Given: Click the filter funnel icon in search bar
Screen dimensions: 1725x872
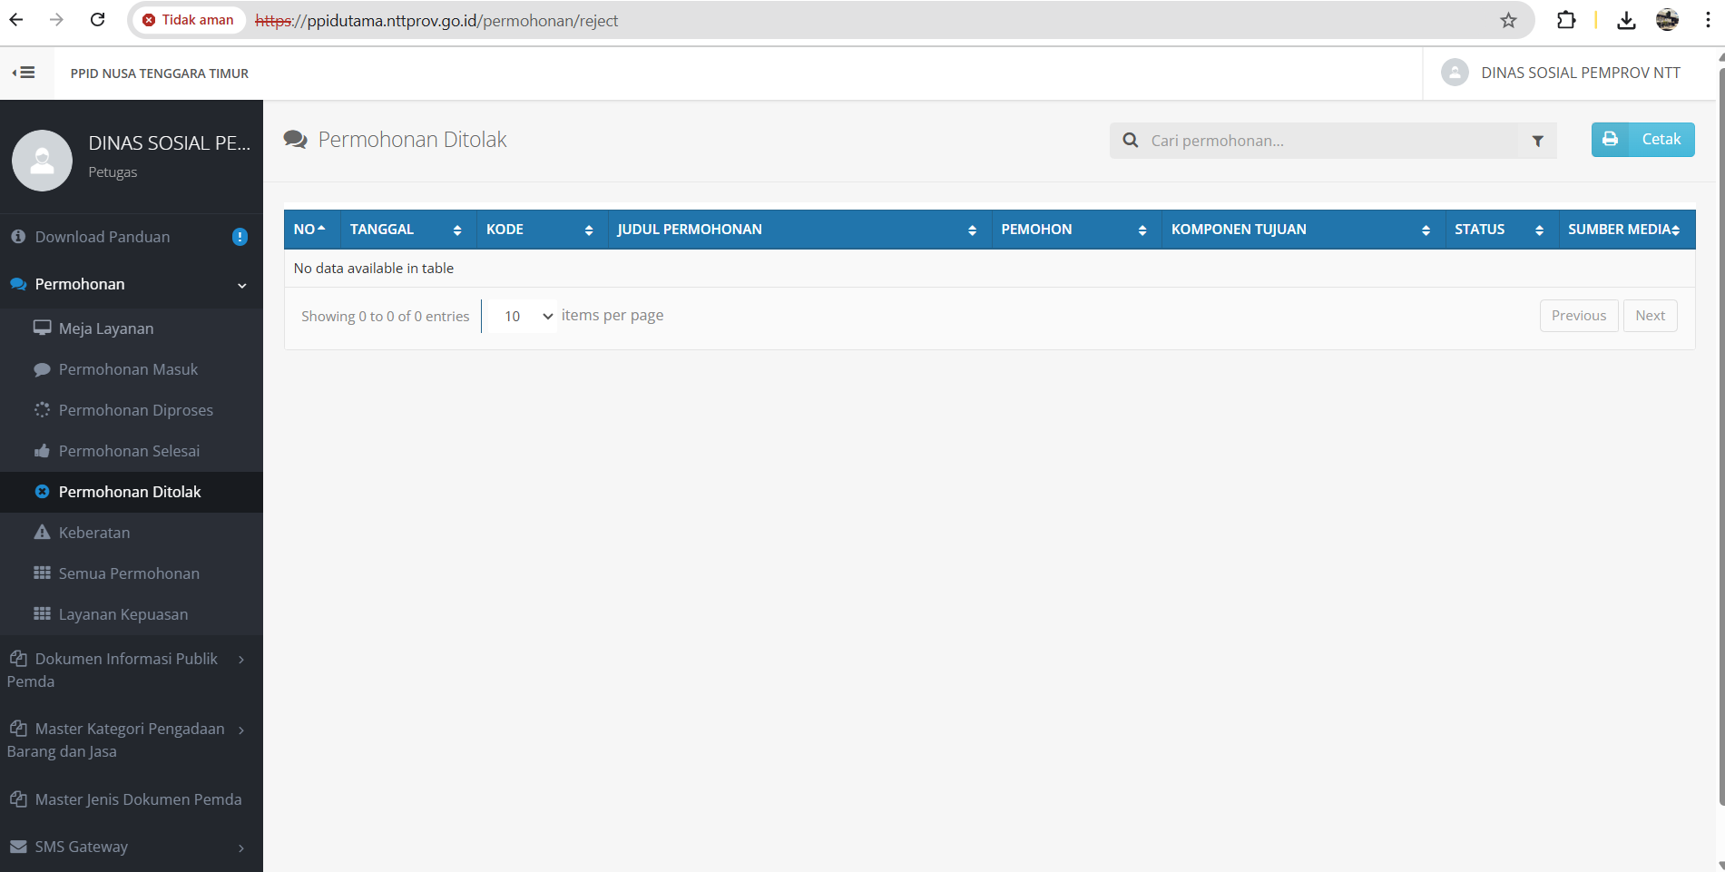Looking at the screenshot, I should 1537,141.
